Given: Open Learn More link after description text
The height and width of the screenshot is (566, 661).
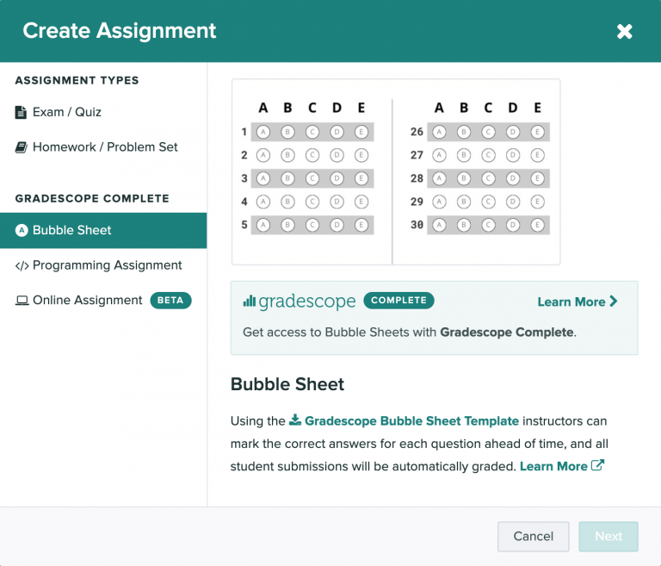Looking at the screenshot, I should tap(562, 466).
